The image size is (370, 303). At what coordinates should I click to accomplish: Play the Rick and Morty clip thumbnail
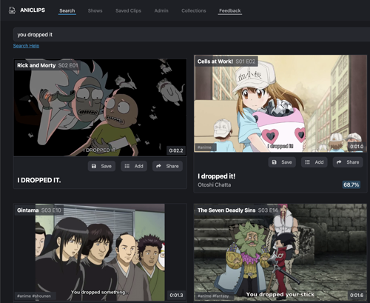(x=100, y=107)
